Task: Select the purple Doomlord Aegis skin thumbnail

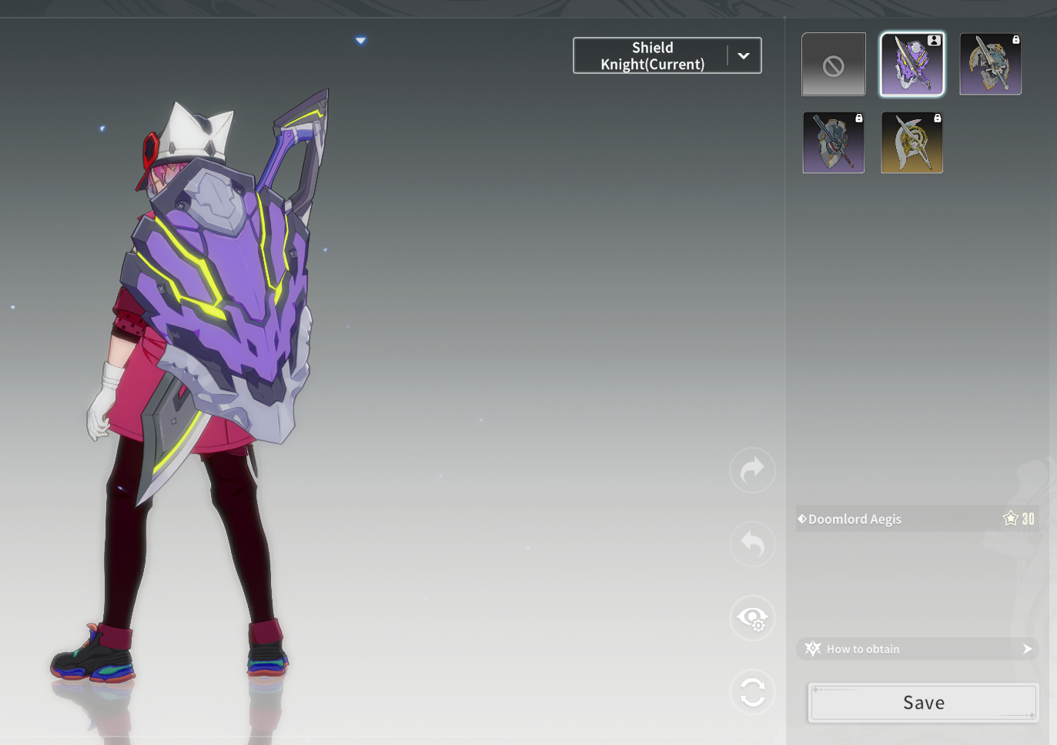Action: [912, 64]
